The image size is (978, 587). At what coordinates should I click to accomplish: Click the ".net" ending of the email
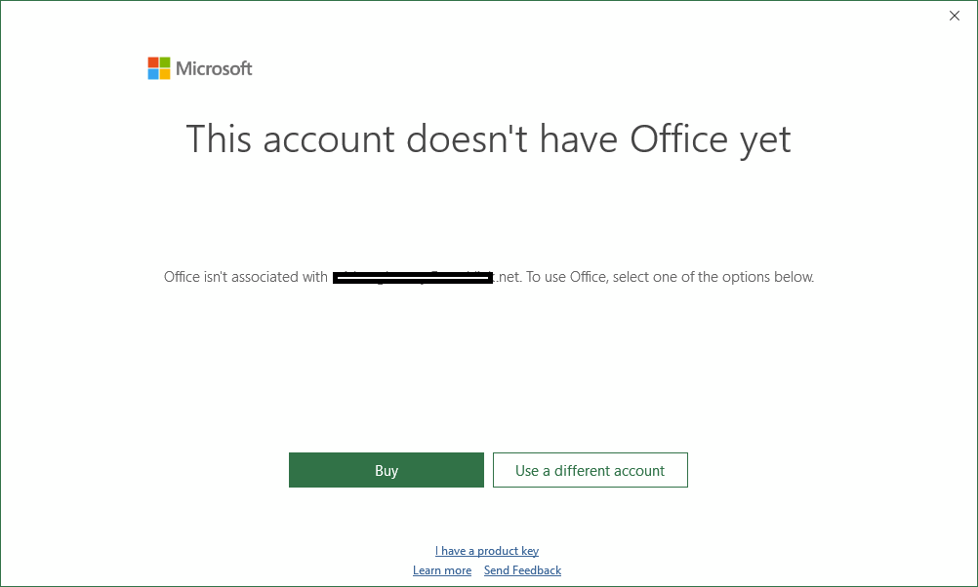pyautogui.click(x=509, y=277)
